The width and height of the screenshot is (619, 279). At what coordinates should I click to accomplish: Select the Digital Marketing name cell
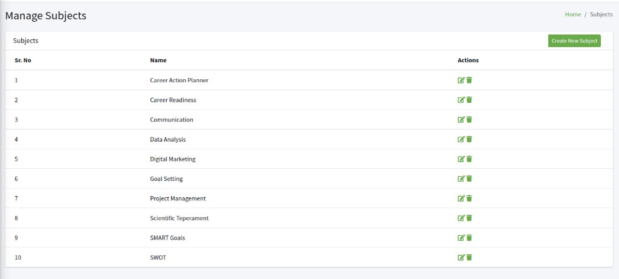click(x=173, y=159)
